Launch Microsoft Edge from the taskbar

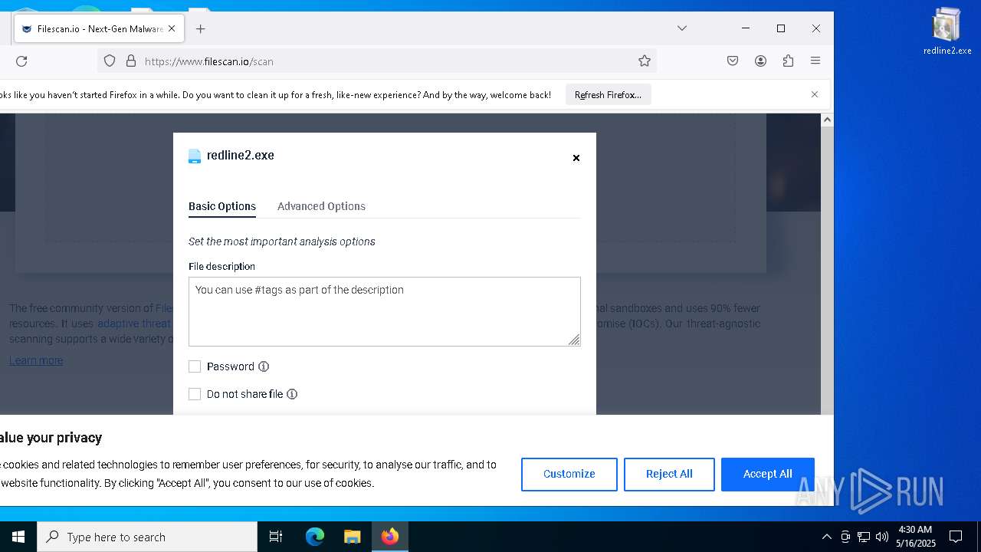[x=315, y=537]
